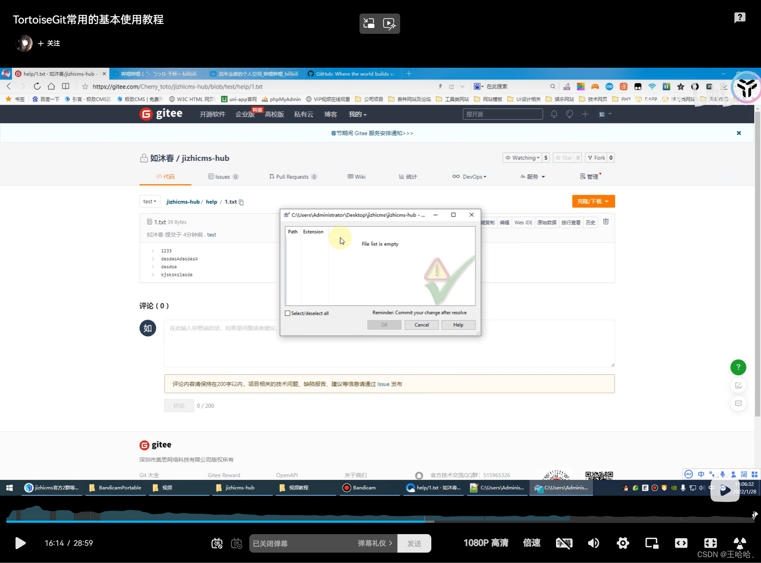Viewport: 761px width, 563px height.
Task: Click the help question icon top right
Action: click(x=740, y=18)
